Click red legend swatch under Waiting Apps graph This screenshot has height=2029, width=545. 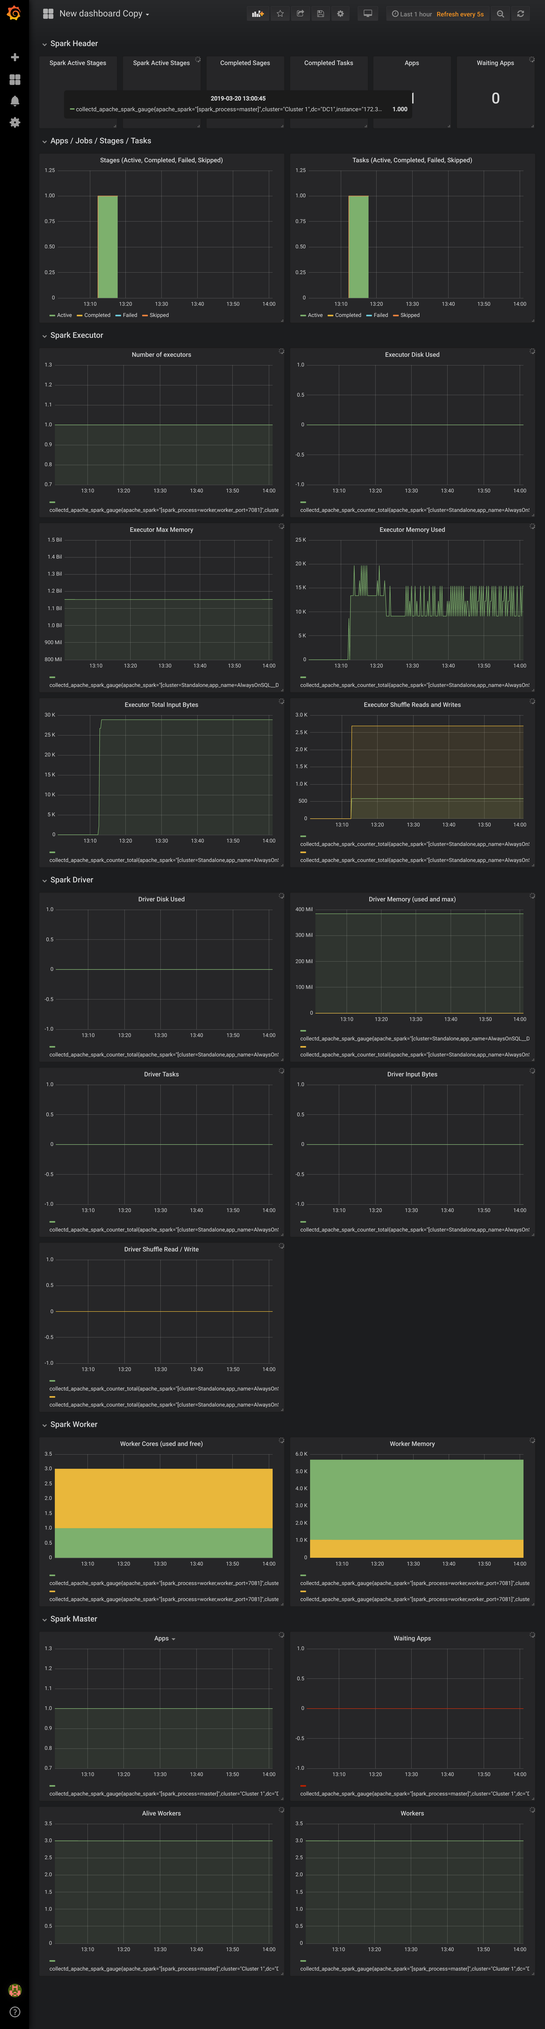tap(303, 1786)
